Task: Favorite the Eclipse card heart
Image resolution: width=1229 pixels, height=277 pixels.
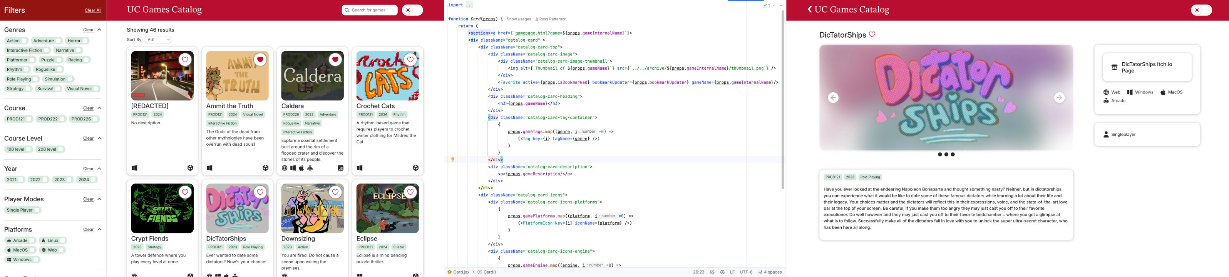Action: [410, 192]
